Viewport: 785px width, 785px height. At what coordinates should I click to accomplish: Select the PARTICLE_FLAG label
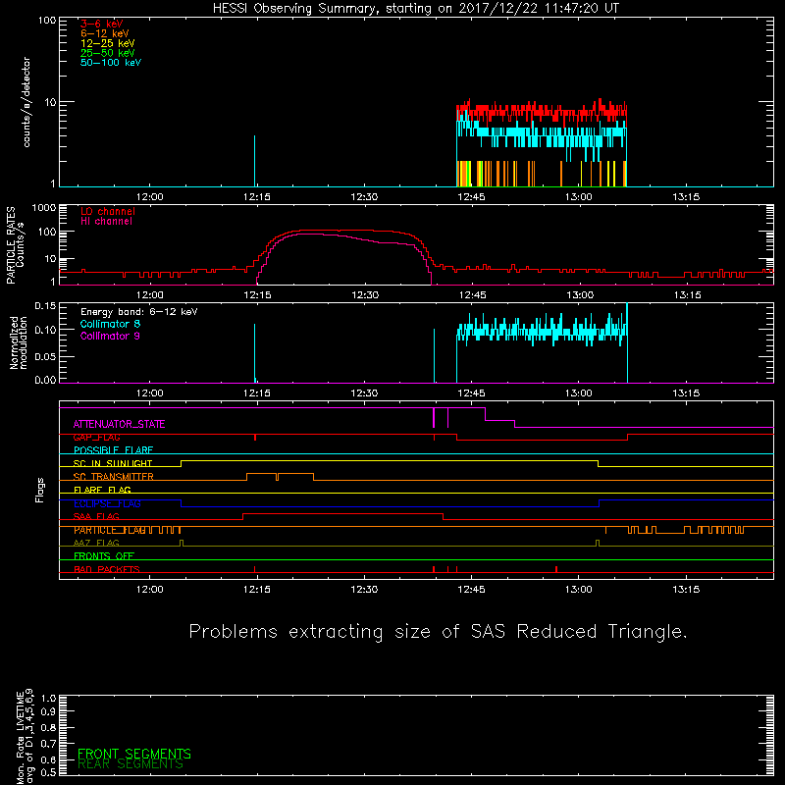click(x=110, y=530)
